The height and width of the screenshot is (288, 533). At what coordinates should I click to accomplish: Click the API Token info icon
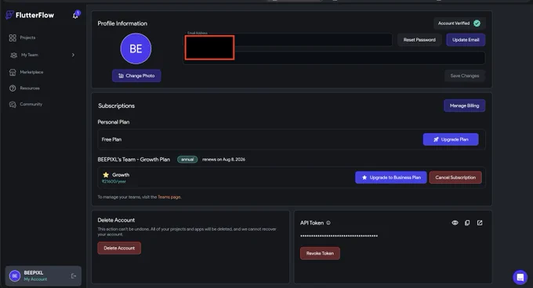(x=328, y=223)
